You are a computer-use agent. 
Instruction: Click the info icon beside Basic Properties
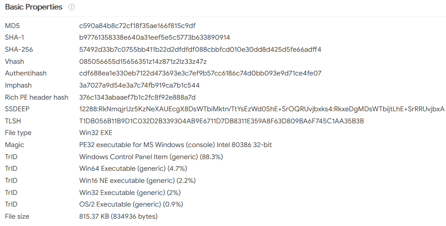coord(72,7)
